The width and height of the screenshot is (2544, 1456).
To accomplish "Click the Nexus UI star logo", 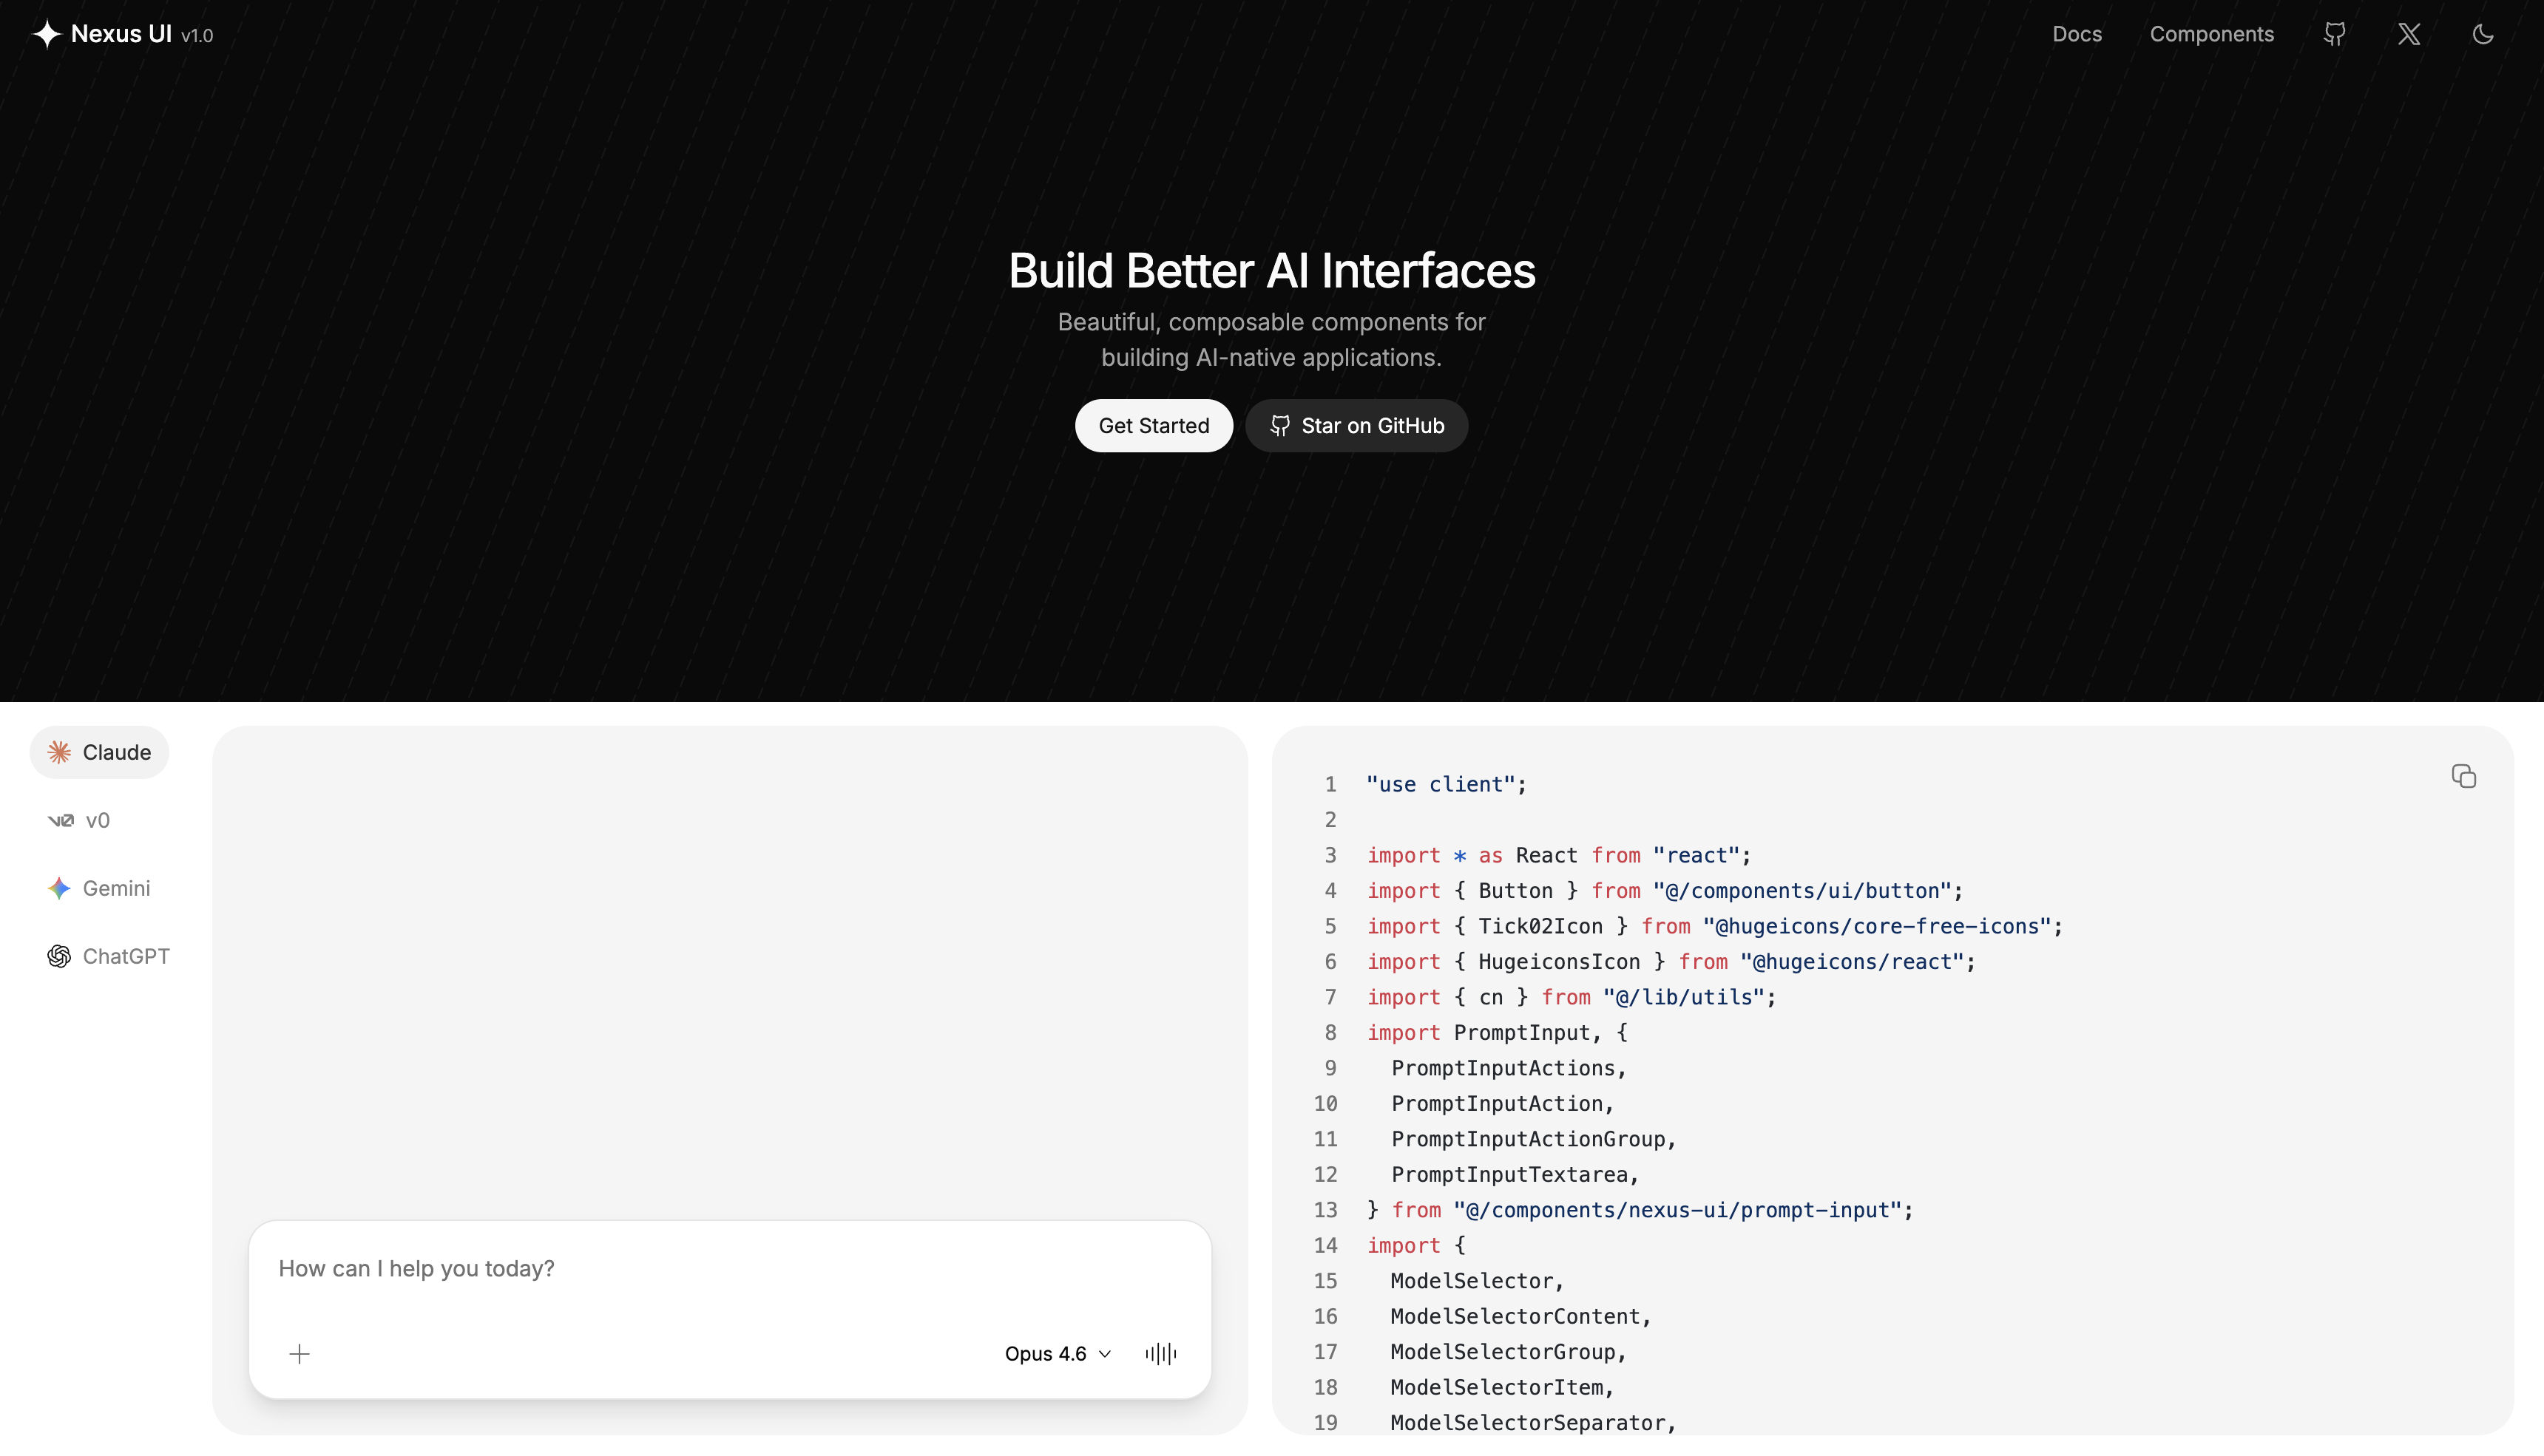I will coord(47,35).
